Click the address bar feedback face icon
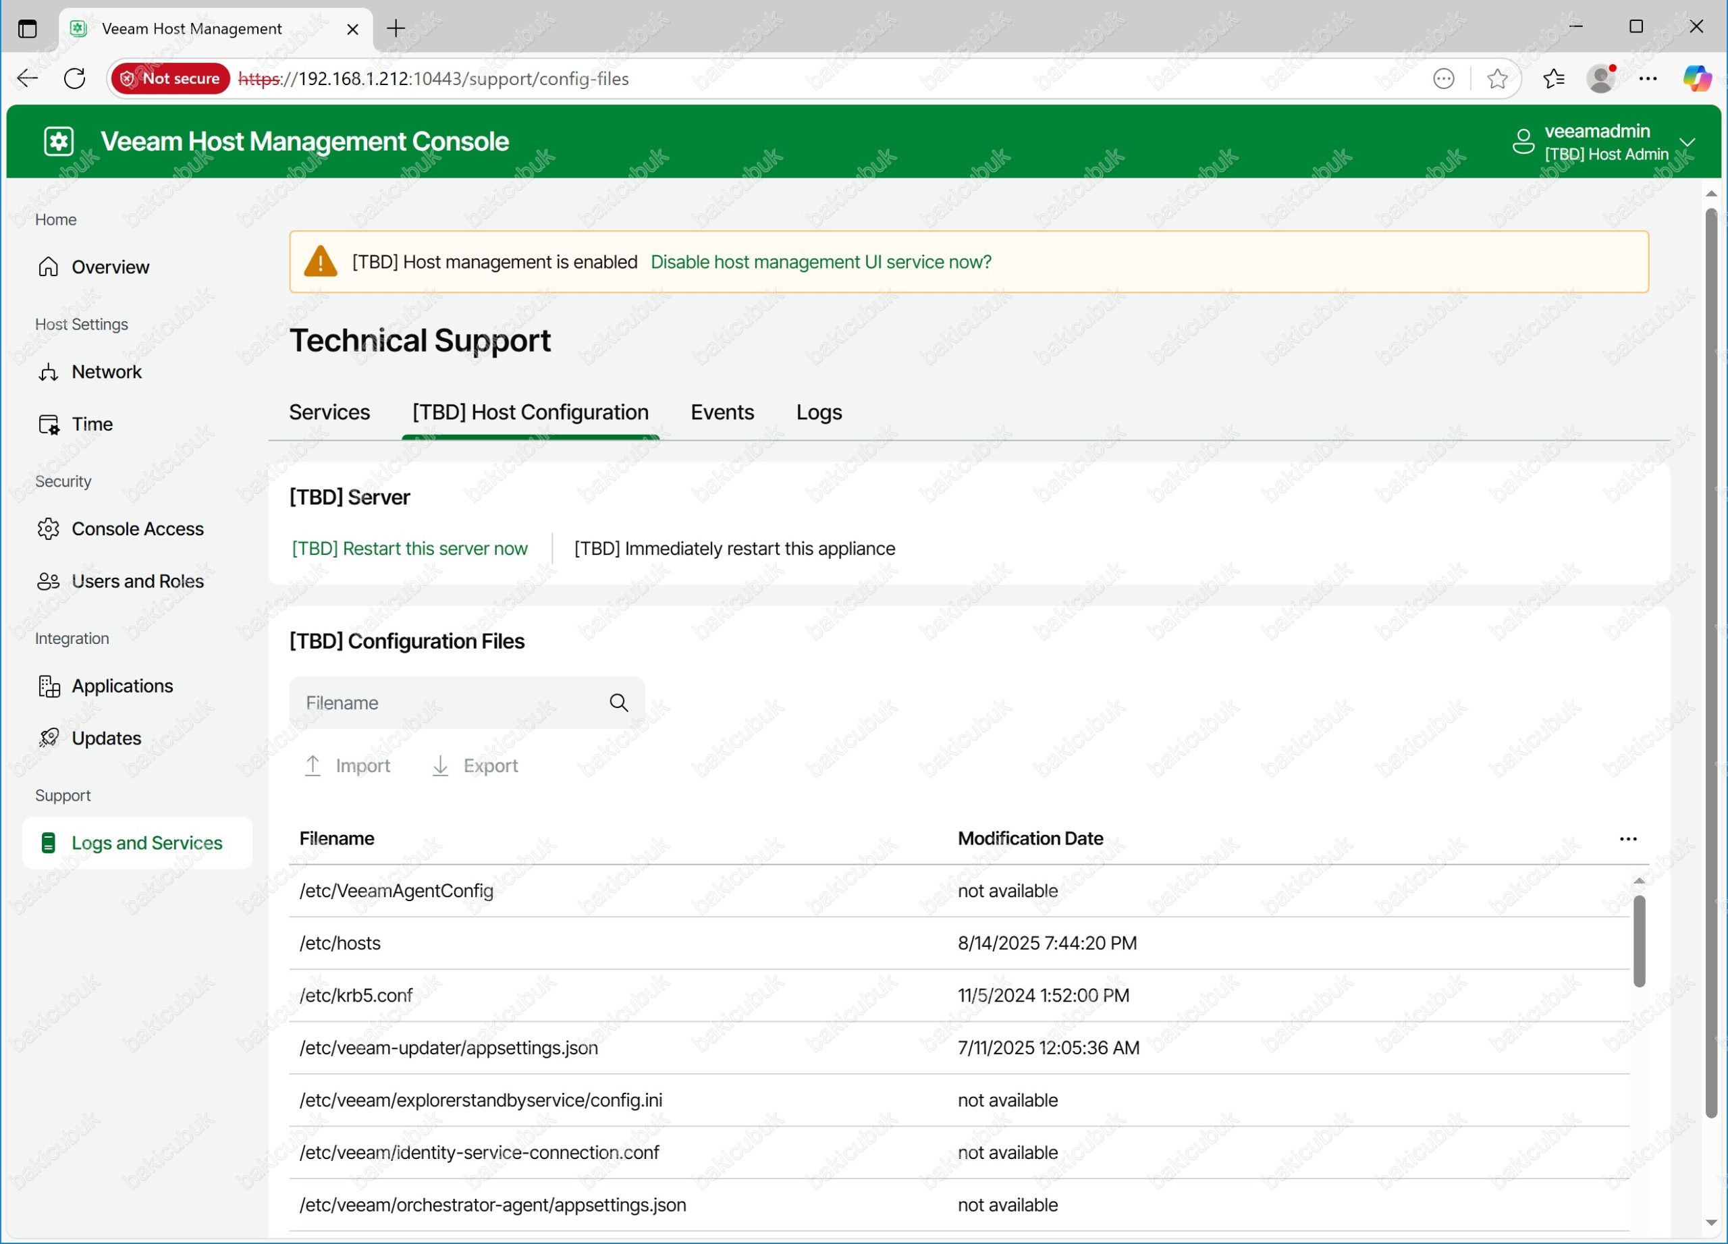1728x1244 pixels. 1444,78
